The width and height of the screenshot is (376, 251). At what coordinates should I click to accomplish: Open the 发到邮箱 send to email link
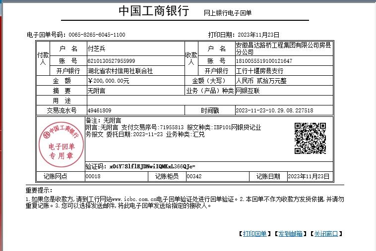290,234
